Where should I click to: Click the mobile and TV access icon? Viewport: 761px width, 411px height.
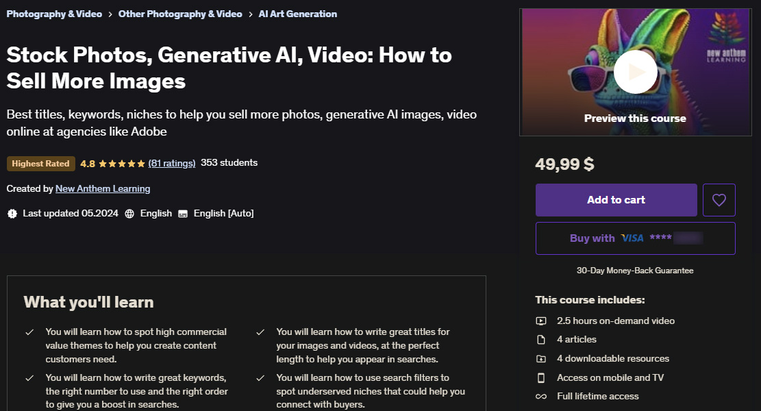point(540,377)
